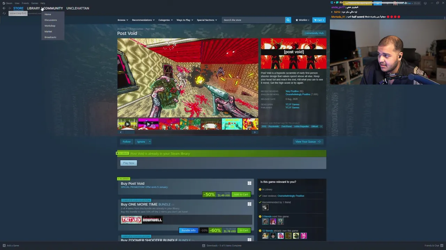Choose Workshop from the Community dropdown

(x=50, y=26)
